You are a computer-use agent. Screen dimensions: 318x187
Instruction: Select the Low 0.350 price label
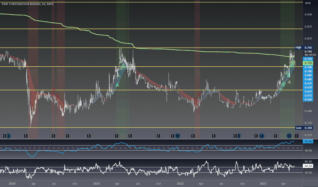(x=304, y=128)
